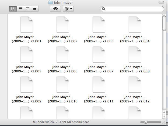168x126 pixels.
Task: Click file name ending in 7z.010
Action: (x=63, y=99)
